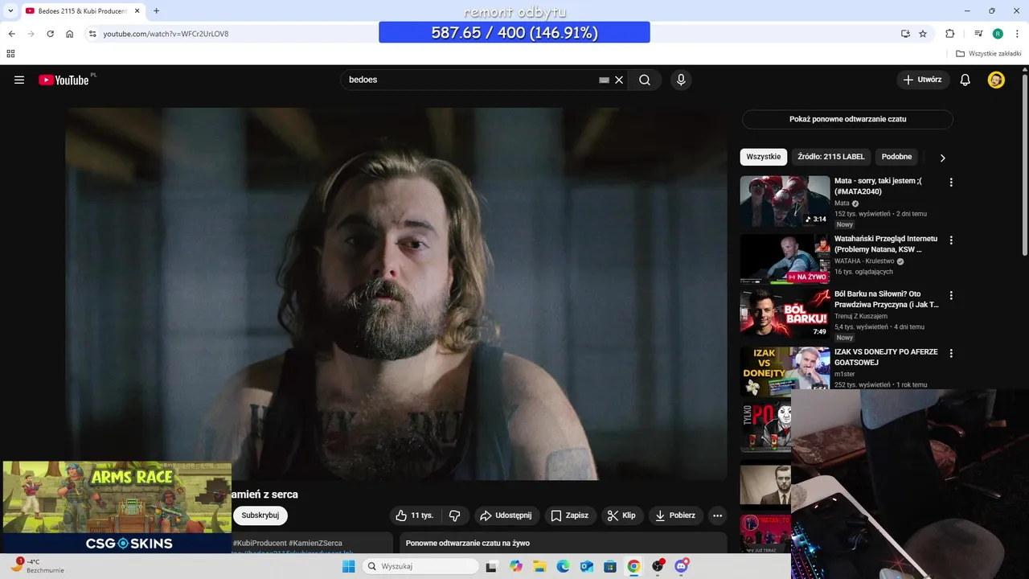The width and height of the screenshot is (1029, 579).
Task: Bookmark this page with the star icon
Action: point(923,34)
